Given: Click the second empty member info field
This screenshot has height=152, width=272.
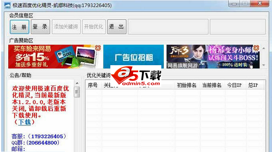Looking at the screenshot, I should click(x=238, y=27).
